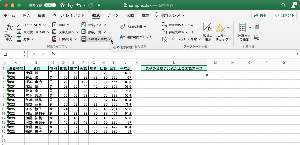Click the Share (共有) button
Screen dimensions: 300x145
coord(260,15)
